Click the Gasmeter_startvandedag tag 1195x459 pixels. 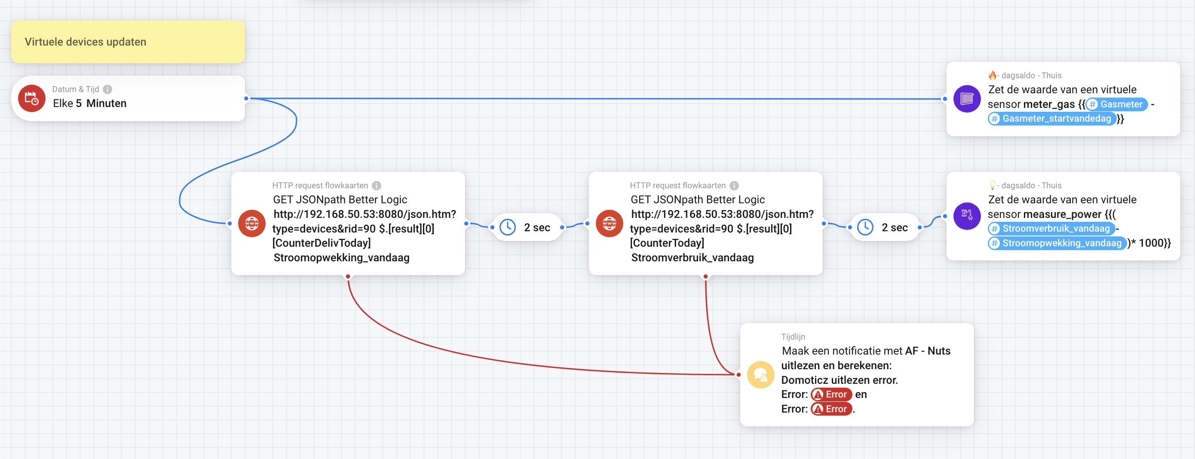pyautogui.click(x=1051, y=119)
